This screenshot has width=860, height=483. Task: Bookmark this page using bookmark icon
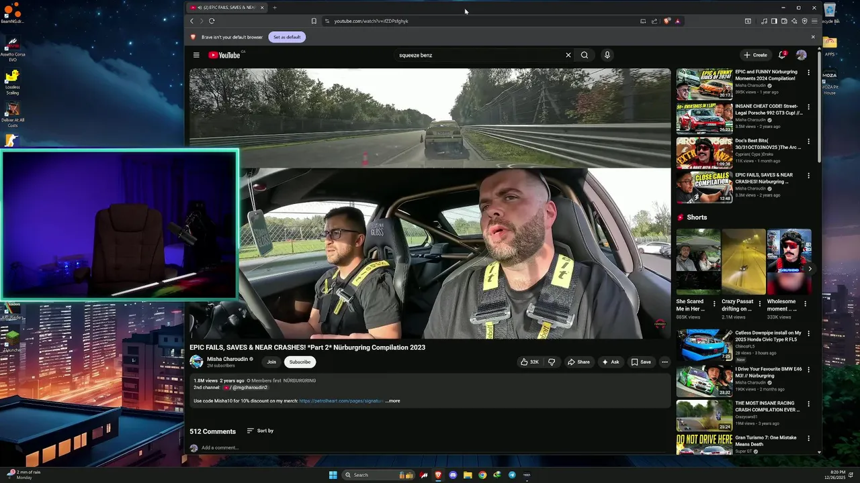314,21
